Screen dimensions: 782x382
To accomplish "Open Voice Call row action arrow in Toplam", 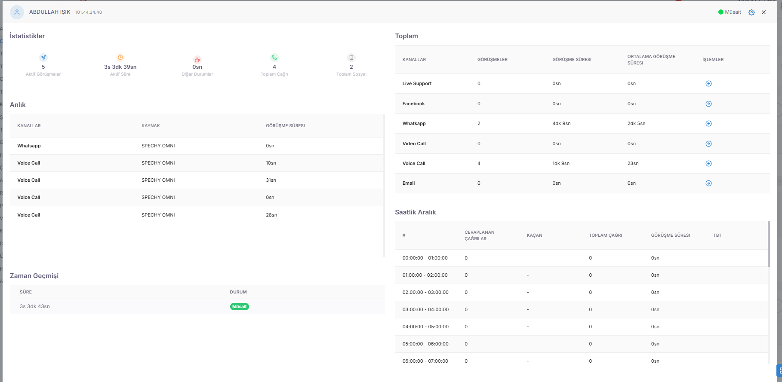I will pos(708,163).
